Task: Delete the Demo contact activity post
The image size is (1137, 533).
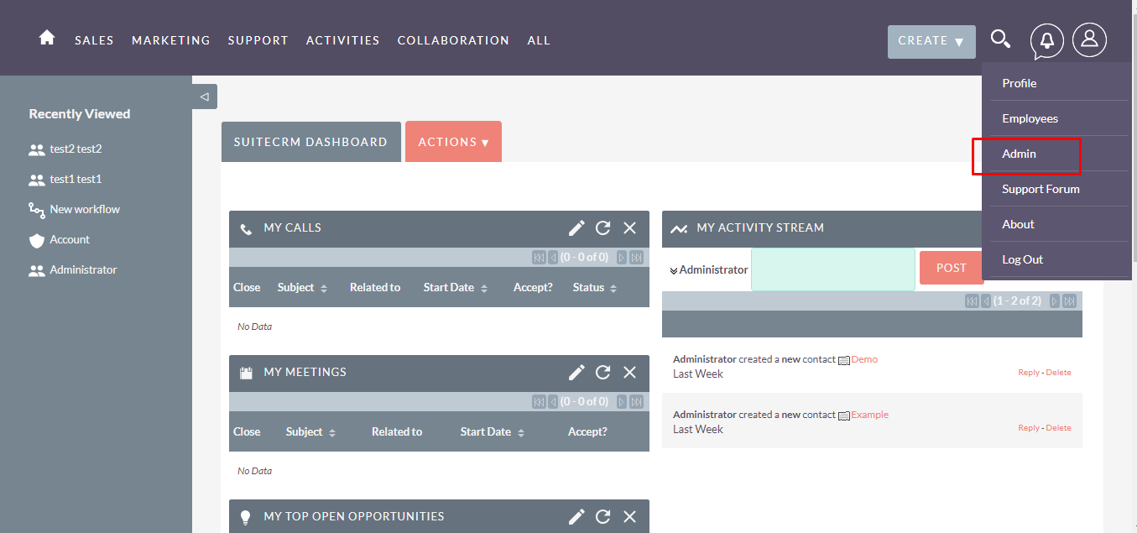Action: click(1058, 373)
